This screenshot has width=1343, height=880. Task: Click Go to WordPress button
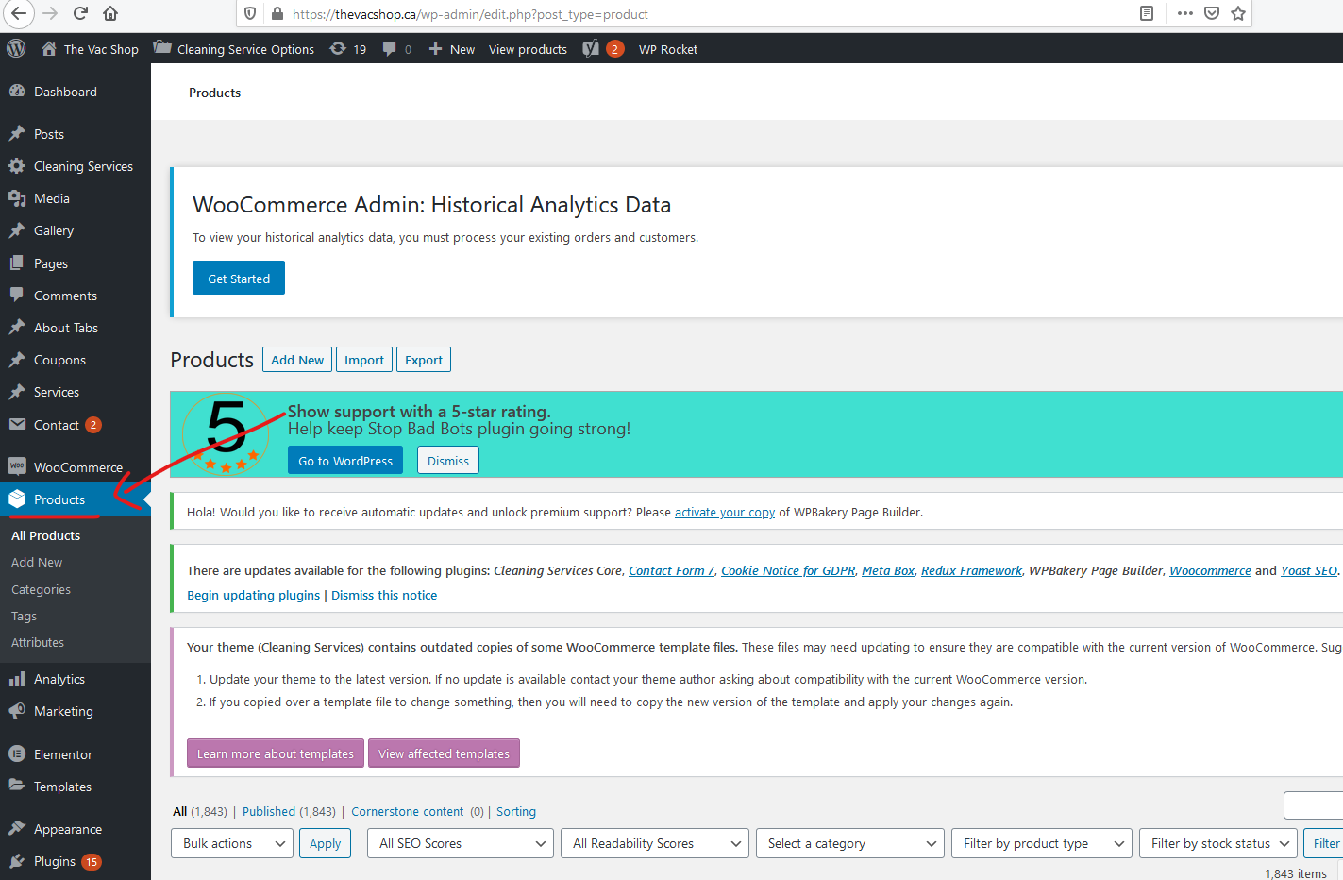(x=345, y=461)
